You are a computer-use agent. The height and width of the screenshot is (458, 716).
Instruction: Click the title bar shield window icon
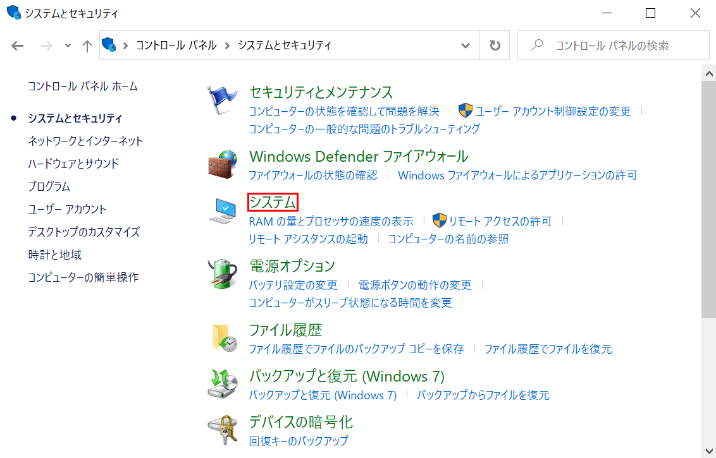pos(14,12)
